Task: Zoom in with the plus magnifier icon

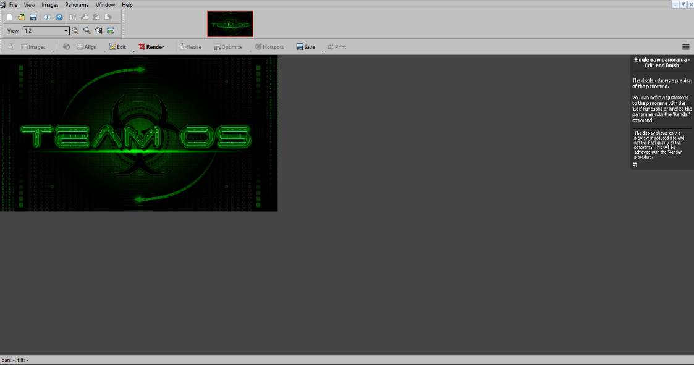Action: click(x=75, y=30)
